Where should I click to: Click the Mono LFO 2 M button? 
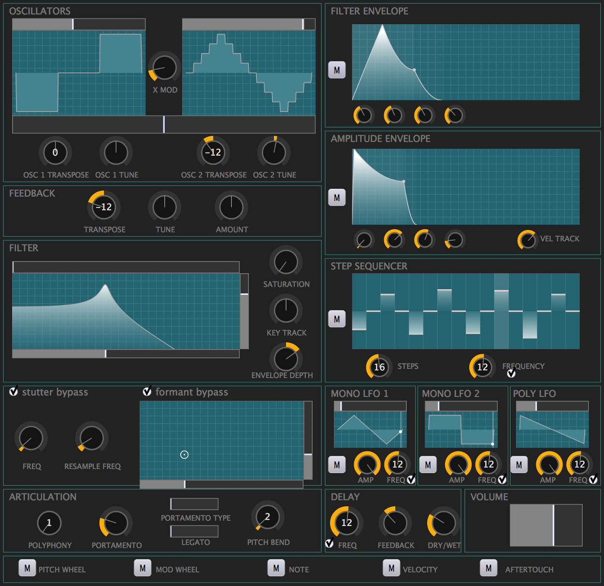coord(428,465)
